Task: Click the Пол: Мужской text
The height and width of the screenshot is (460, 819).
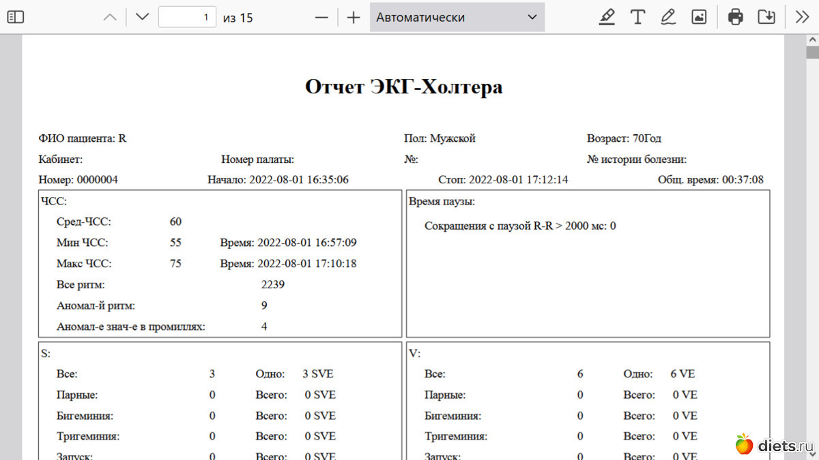Action: 440,138
